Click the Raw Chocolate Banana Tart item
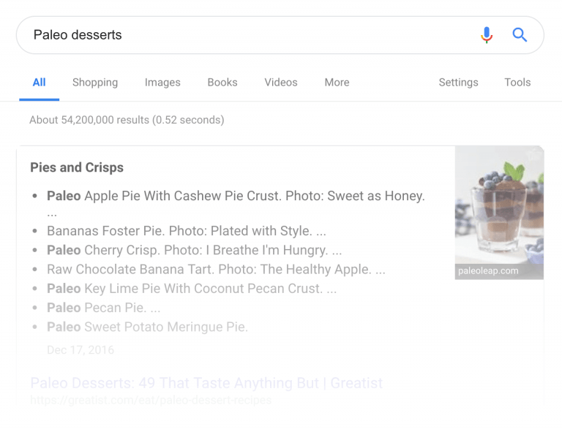 (216, 270)
